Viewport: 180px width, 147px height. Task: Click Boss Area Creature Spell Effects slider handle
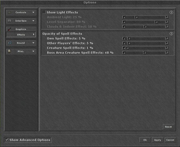click(145, 53)
